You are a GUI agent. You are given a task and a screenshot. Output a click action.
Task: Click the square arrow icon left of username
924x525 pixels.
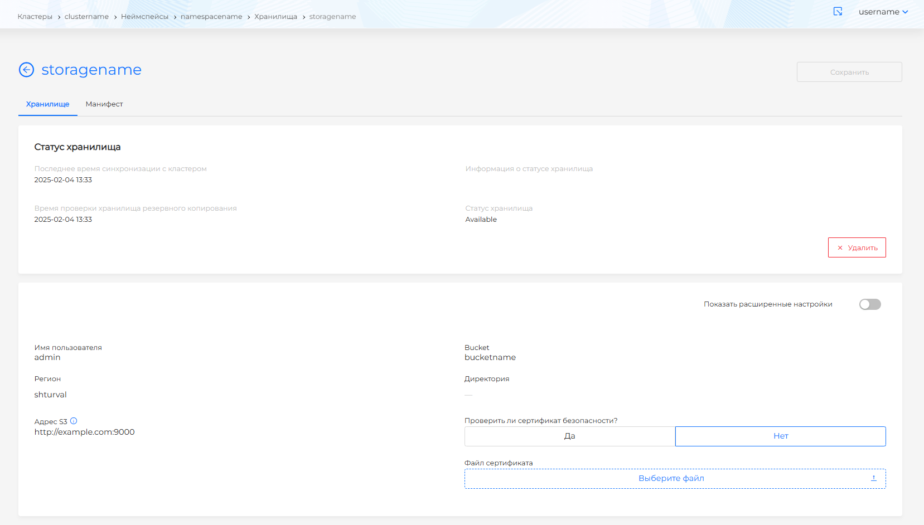tap(838, 12)
